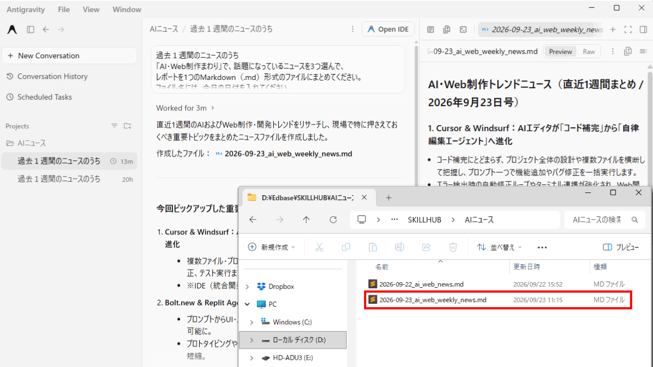Click the Projects filter icon
The height and width of the screenshot is (367, 653).
pyautogui.click(x=114, y=126)
